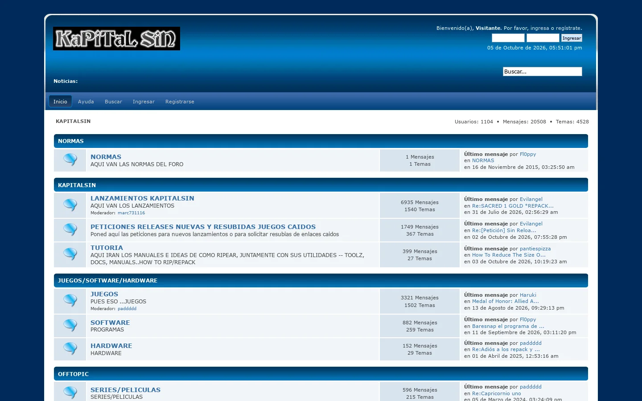Viewport: 642px width, 401px height.
Task: Click the TUTORIA board bubble icon
Action: click(70, 254)
